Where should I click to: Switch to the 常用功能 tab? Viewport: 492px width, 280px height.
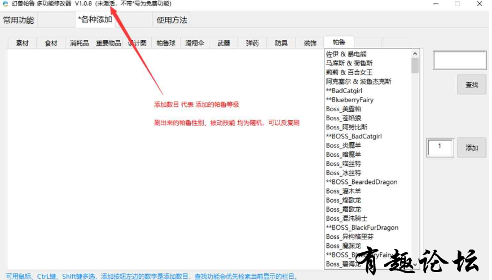[19, 20]
